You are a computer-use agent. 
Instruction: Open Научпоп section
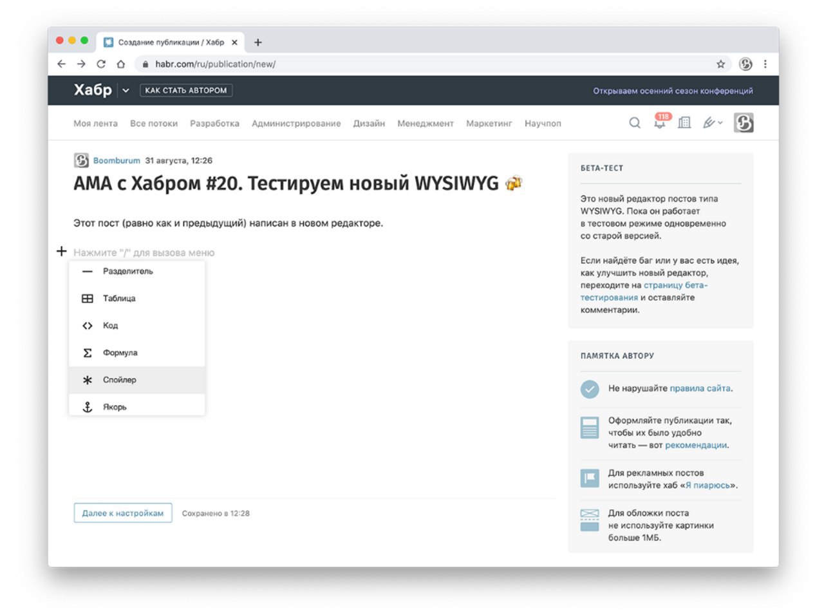(543, 124)
